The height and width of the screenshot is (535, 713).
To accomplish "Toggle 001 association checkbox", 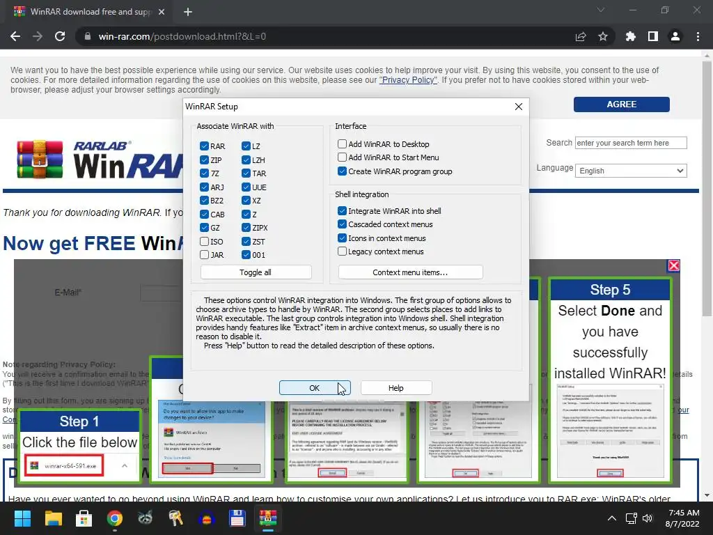I will 246,255.
